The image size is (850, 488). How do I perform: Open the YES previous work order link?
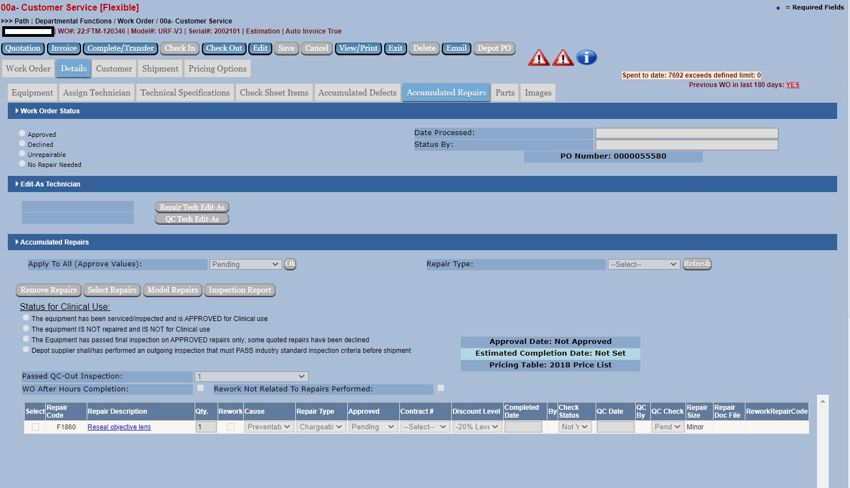(x=792, y=85)
